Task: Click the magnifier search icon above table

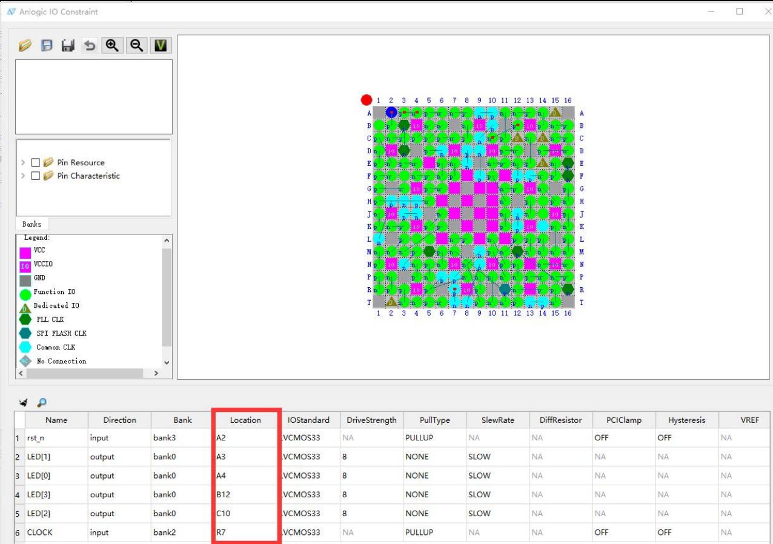Action: 42,402
